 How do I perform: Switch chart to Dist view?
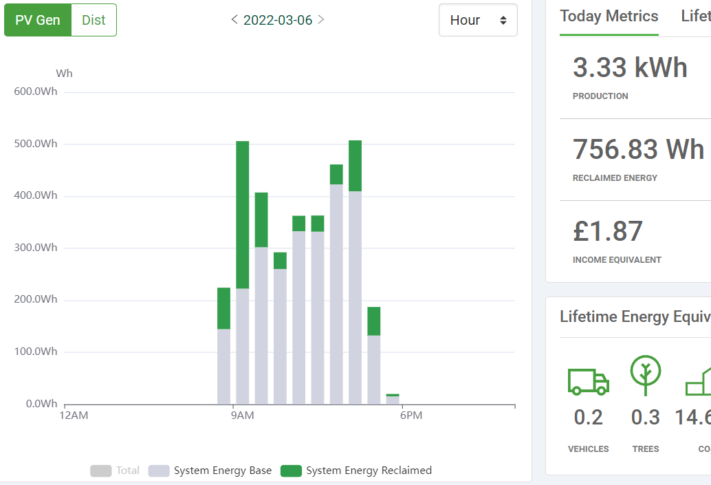[94, 20]
